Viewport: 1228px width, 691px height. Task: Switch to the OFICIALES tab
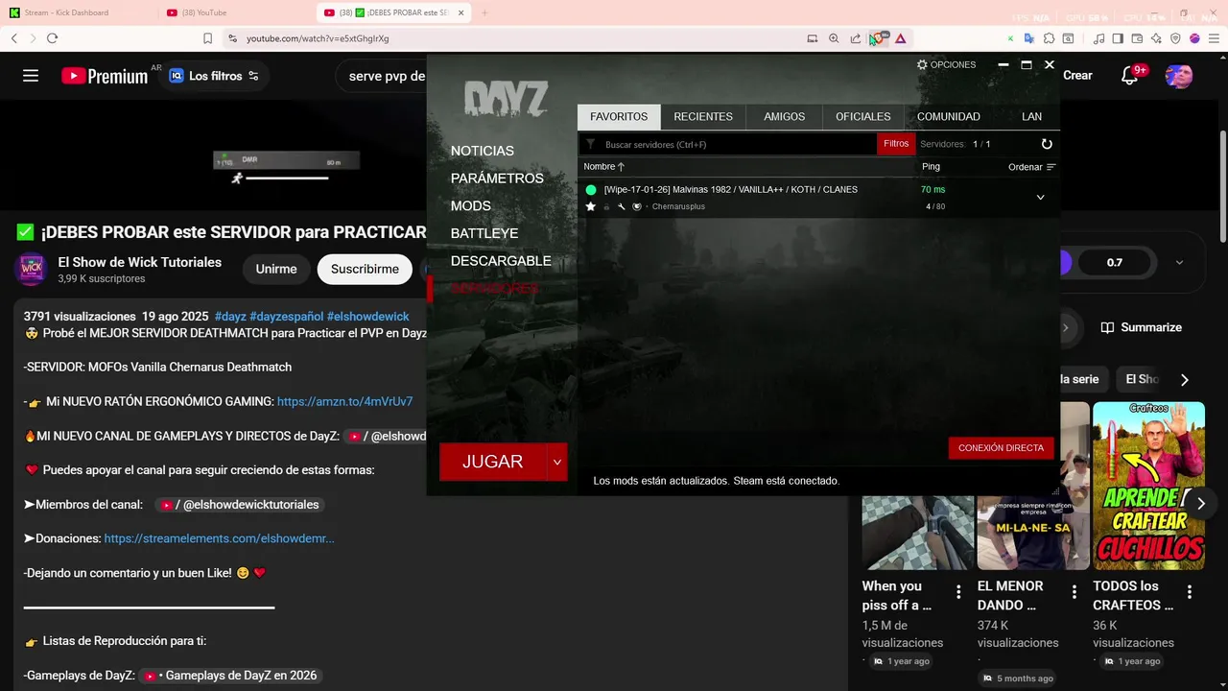tap(863, 117)
